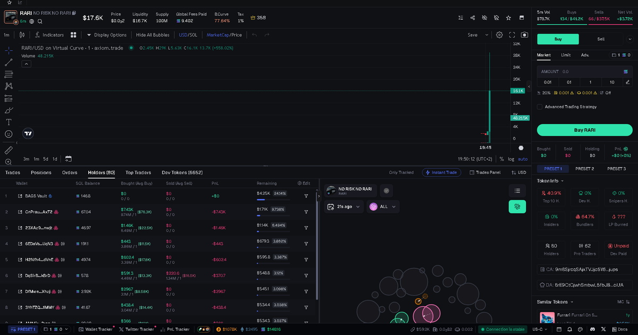Screen dimensions: 638x335
Task: Undo last chart action
Action: (254, 35)
